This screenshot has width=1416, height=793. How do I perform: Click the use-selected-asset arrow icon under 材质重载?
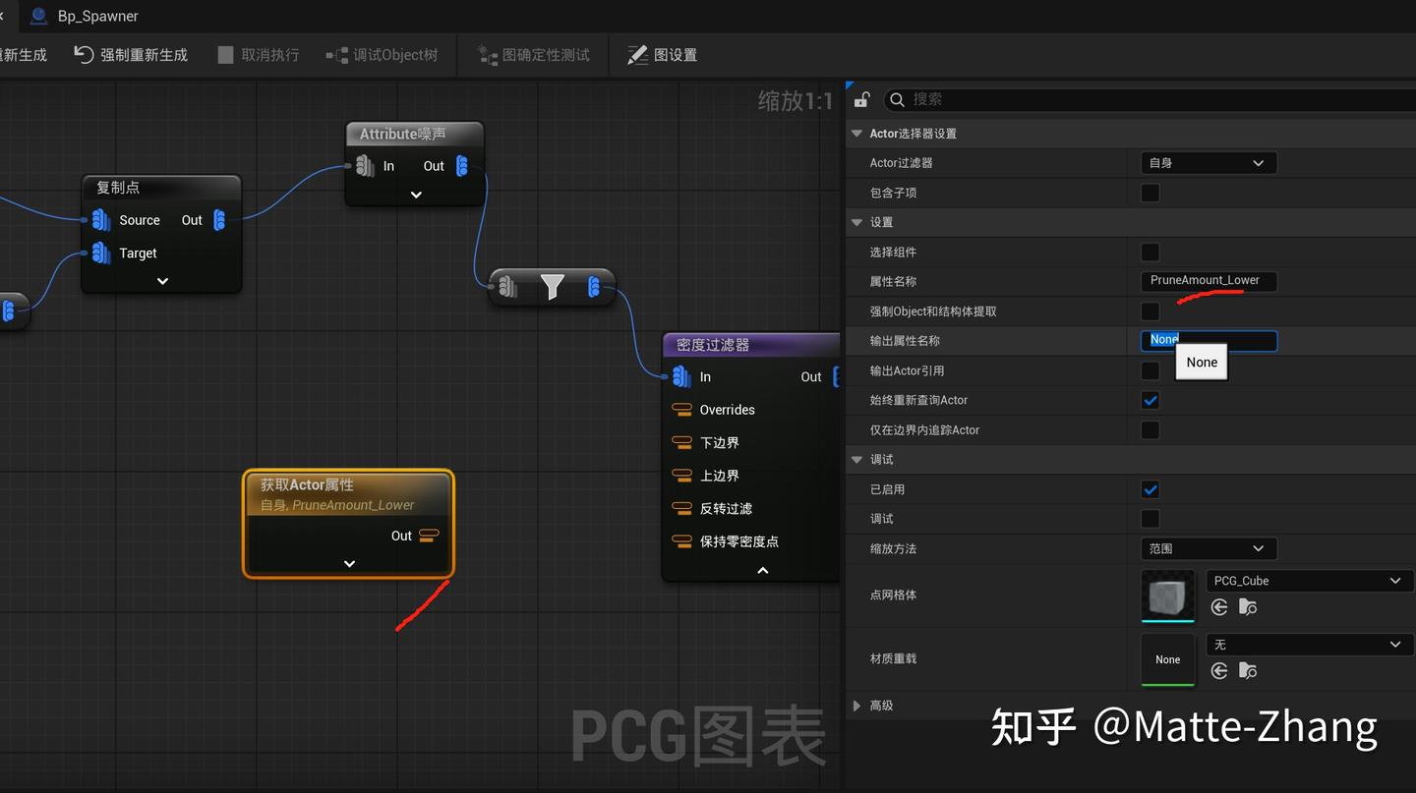(x=1218, y=670)
